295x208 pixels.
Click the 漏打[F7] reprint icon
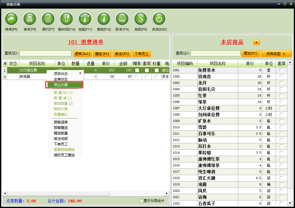[x=48, y=19]
